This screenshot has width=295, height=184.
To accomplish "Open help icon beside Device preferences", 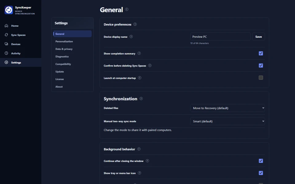I will 135,24.
